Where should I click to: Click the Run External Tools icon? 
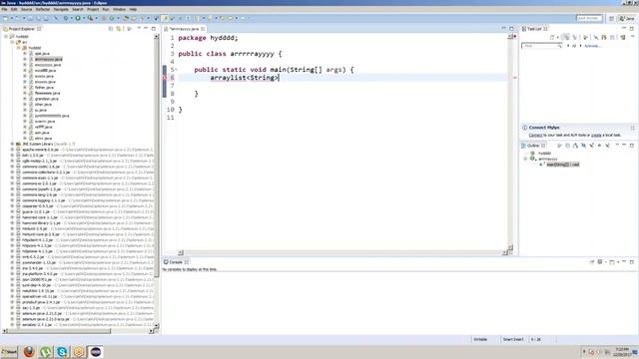tap(90, 18)
